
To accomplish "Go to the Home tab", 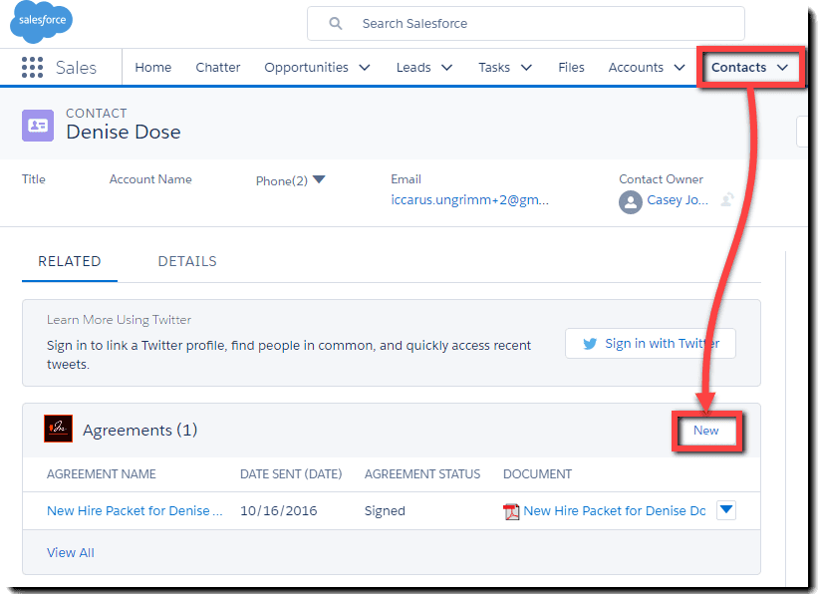I will (x=152, y=68).
